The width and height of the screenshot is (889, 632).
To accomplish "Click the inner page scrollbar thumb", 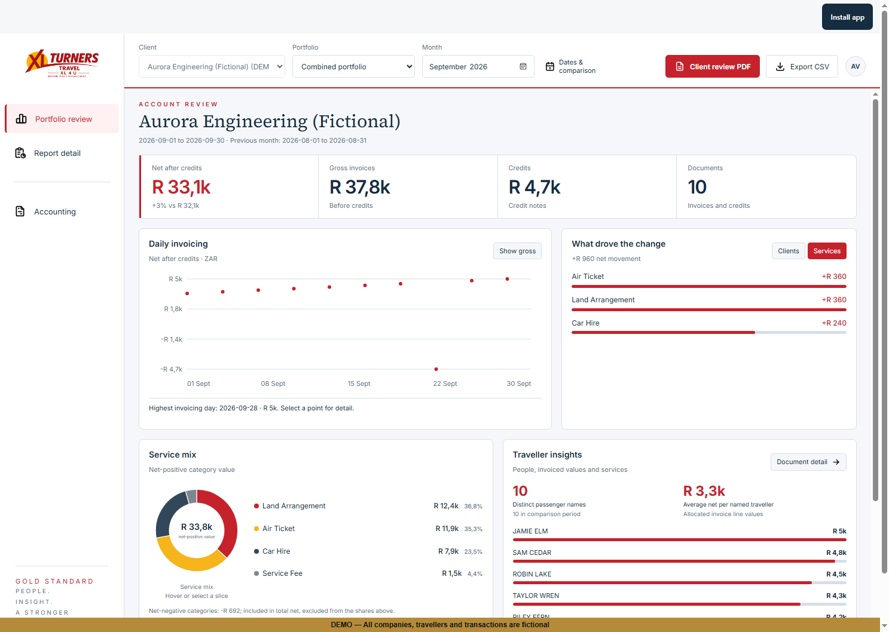I will click(x=875, y=300).
